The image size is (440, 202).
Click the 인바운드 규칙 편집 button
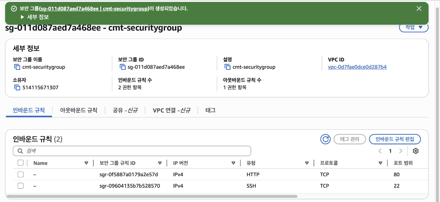[x=395, y=139]
